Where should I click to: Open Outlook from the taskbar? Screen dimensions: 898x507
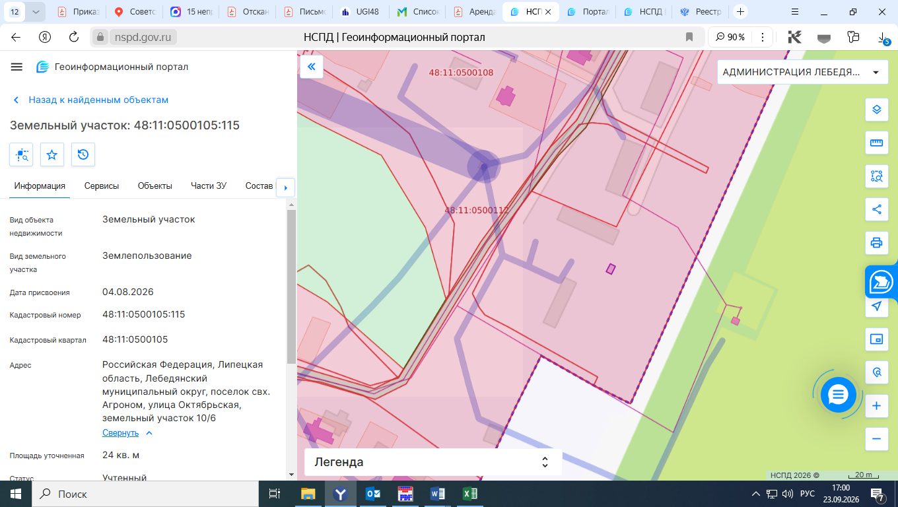coord(373,494)
